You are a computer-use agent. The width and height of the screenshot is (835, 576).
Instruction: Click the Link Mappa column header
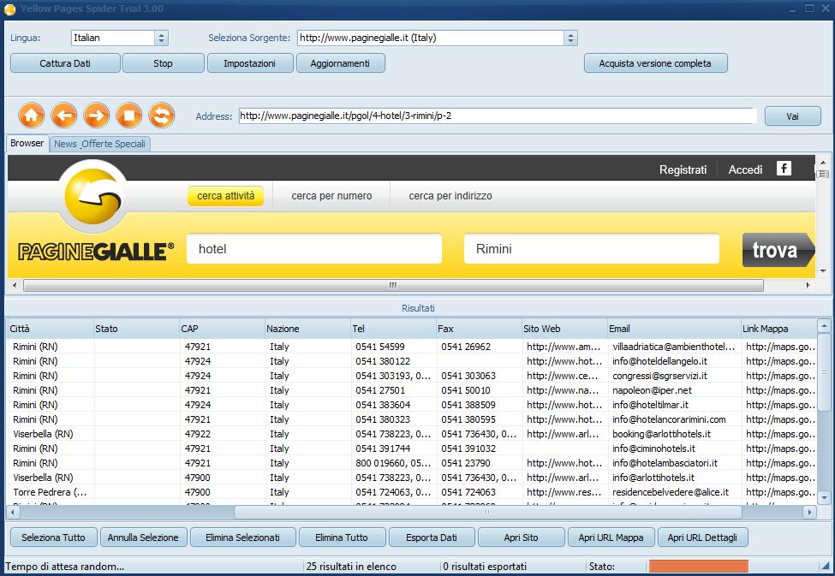point(778,329)
